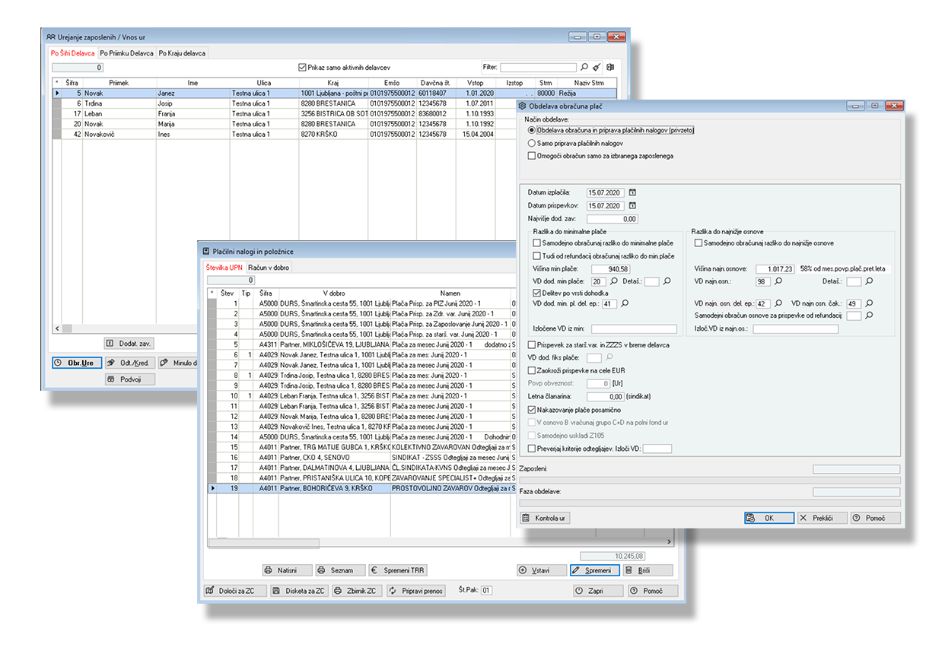Viewport: 945px width, 647px height.
Task: Click the Filter input field
Action: 538,67
